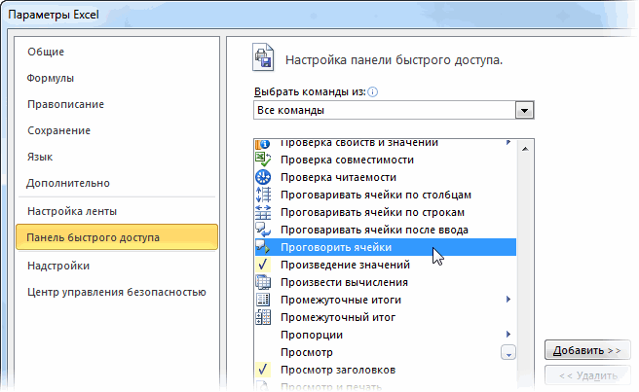Click the Проговаривать ячейки по строкам icon

(x=263, y=212)
